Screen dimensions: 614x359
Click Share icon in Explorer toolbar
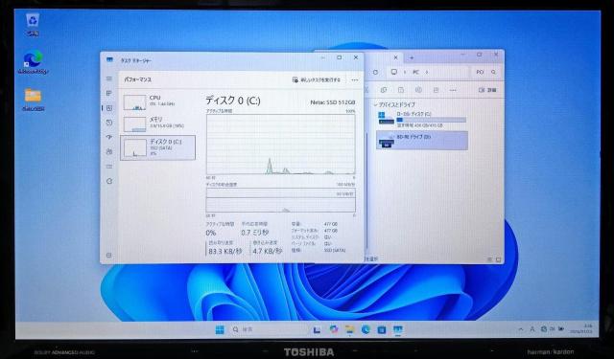pos(436,90)
